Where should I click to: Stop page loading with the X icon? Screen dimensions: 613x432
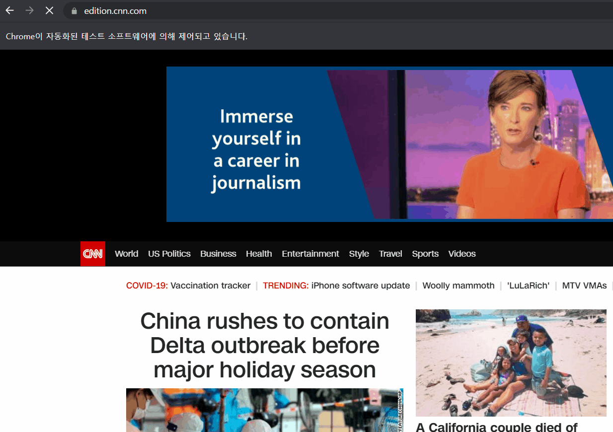(x=49, y=10)
